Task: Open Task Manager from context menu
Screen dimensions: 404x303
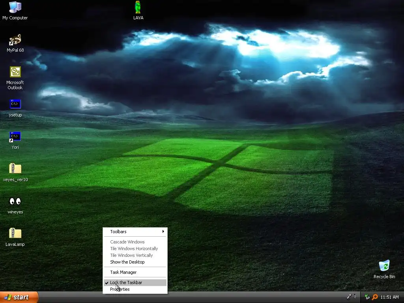Action: [x=135, y=272]
